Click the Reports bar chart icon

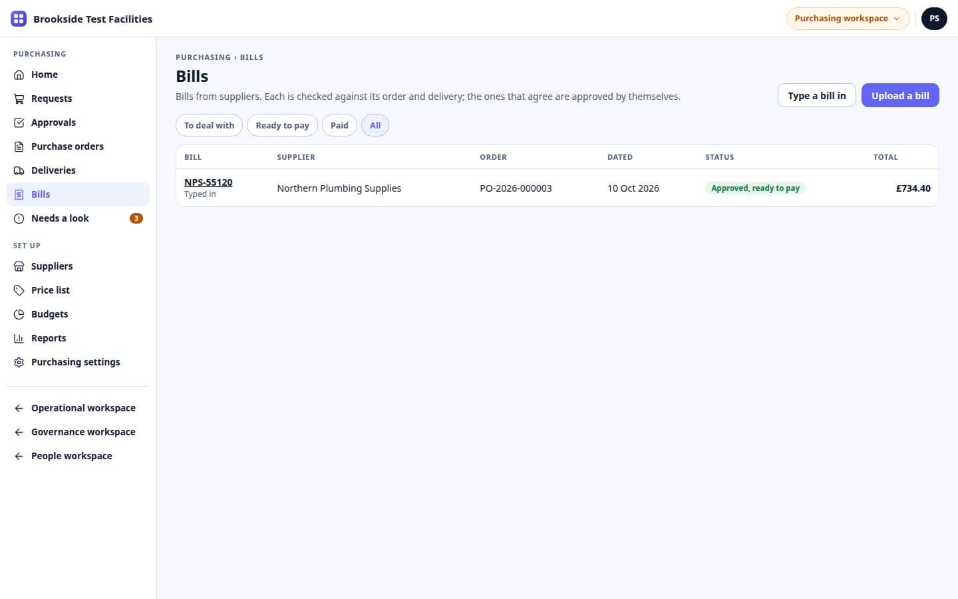[19, 338]
